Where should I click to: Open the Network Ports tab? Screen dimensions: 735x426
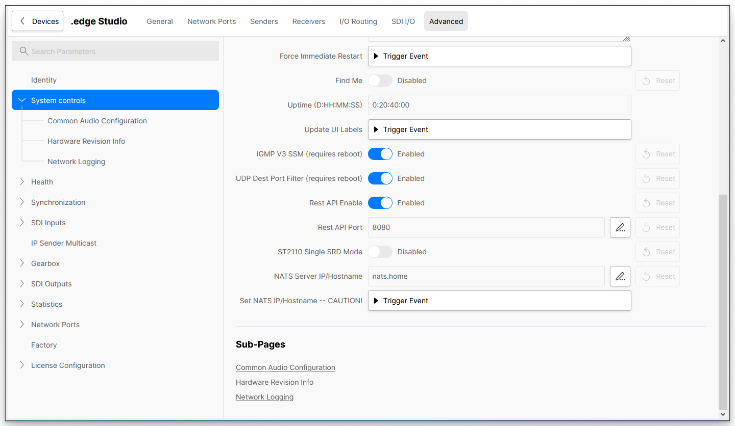(211, 21)
